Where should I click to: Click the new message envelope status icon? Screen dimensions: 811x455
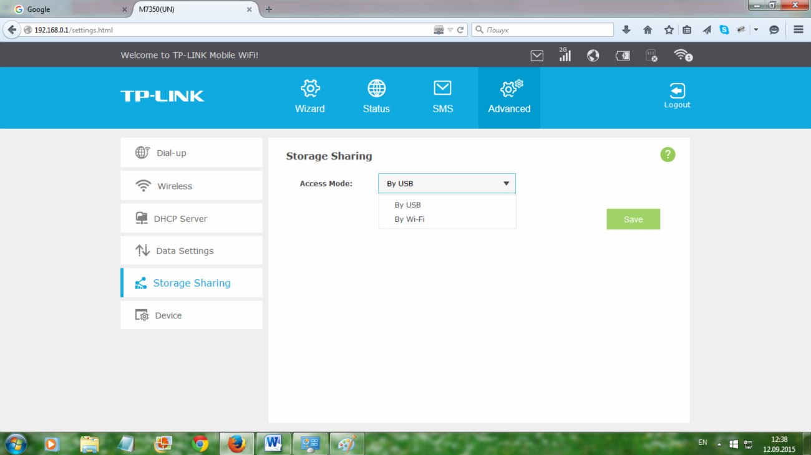[x=537, y=55]
